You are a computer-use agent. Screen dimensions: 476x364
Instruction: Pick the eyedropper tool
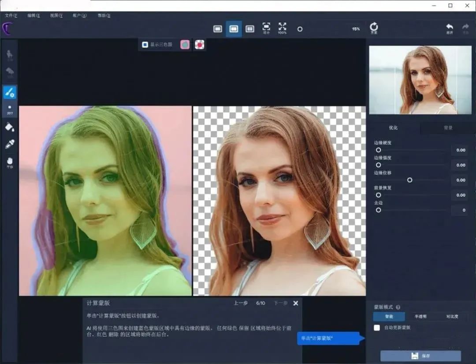point(10,144)
